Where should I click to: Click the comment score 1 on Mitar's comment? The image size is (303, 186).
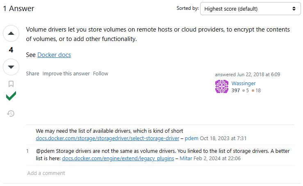(27, 151)
